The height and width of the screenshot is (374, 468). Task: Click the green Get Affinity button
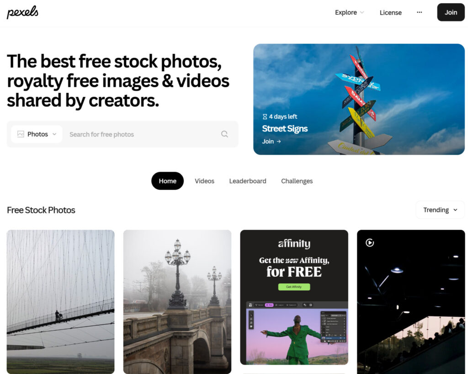294,287
